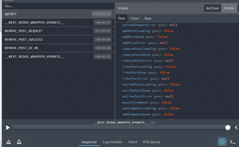239x147 pixels.
Task: Click the play button to replay actions
Action: tap(8, 128)
